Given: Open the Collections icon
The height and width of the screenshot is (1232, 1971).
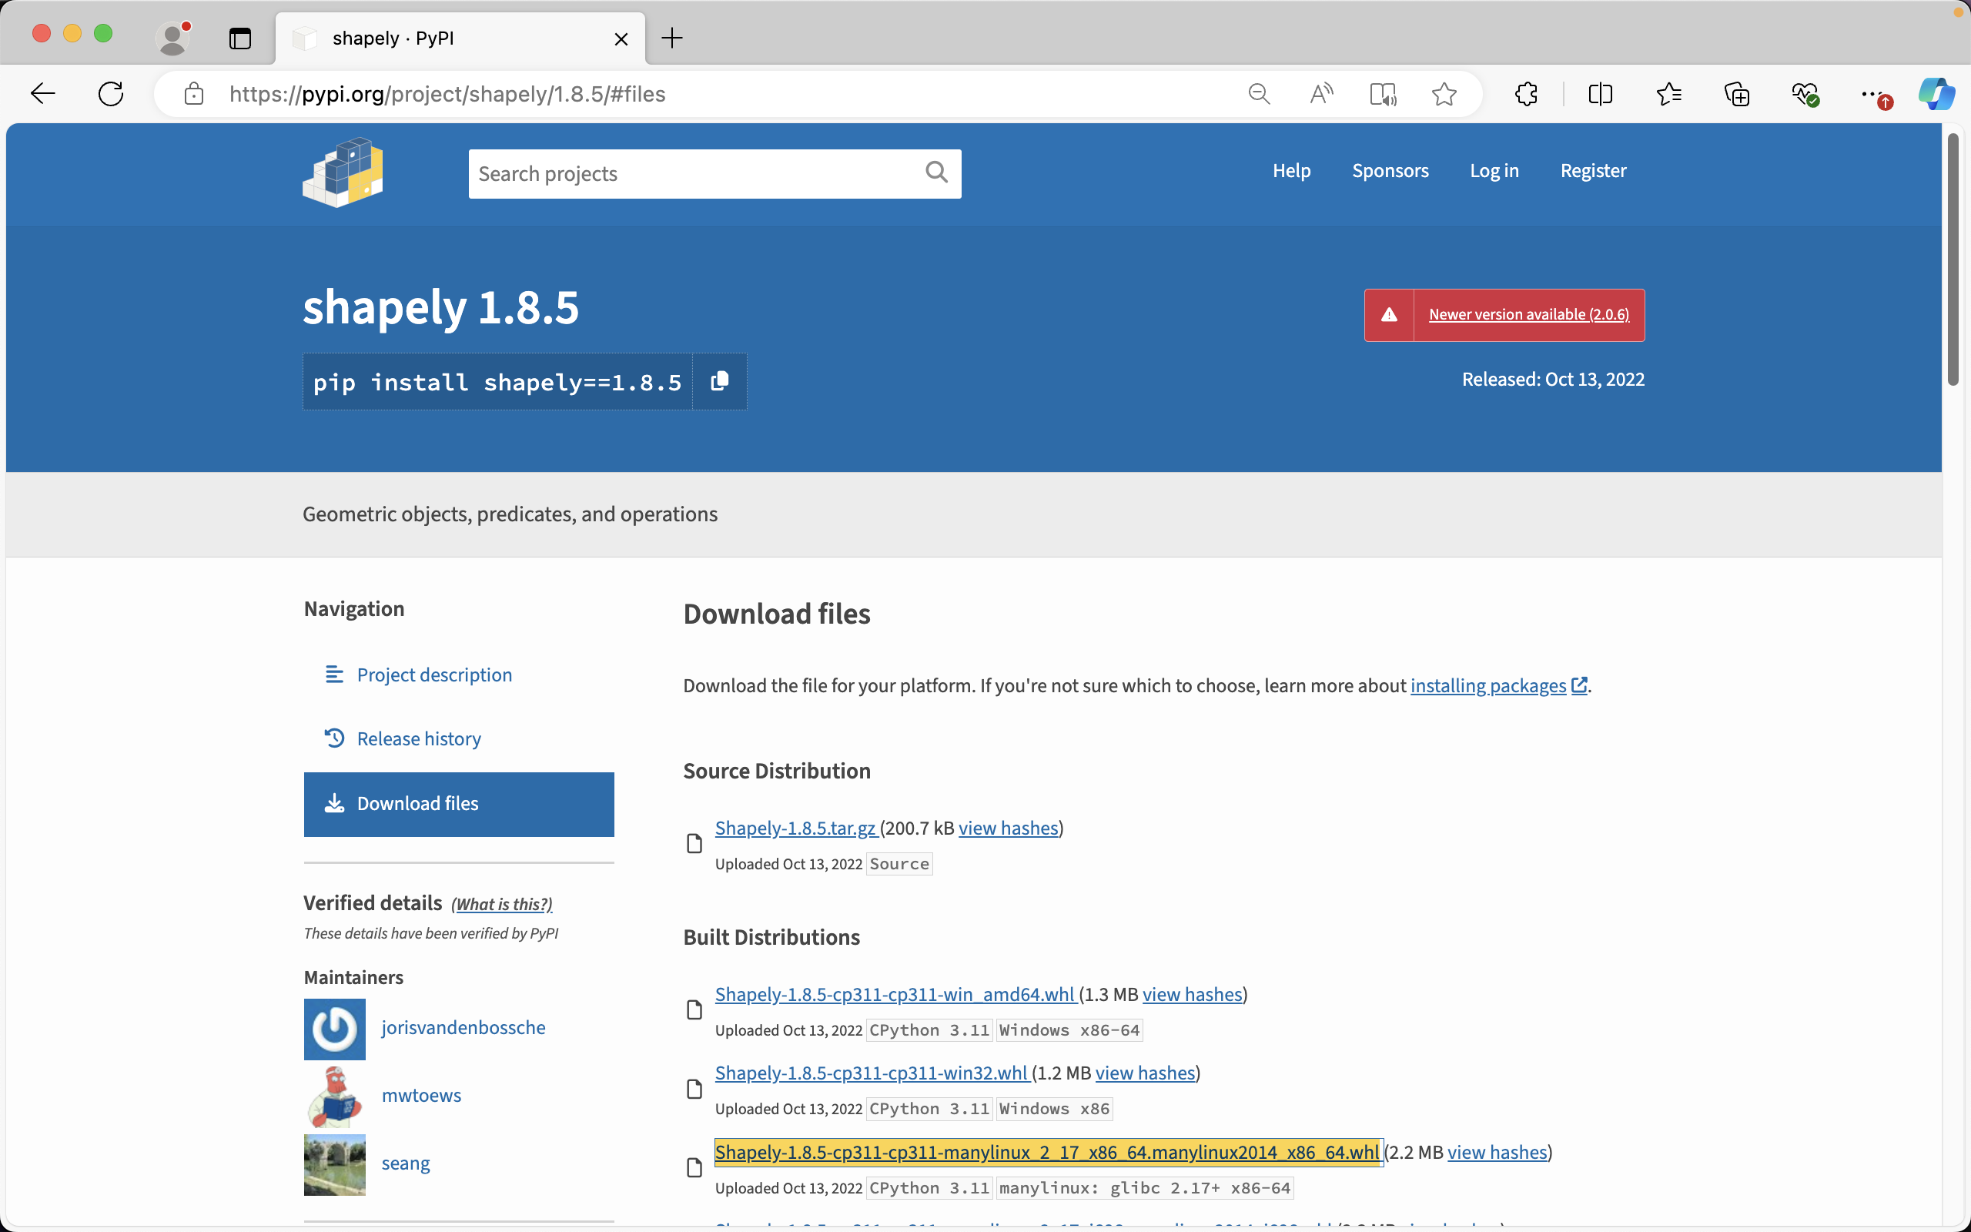Looking at the screenshot, I should point(1737,94).
